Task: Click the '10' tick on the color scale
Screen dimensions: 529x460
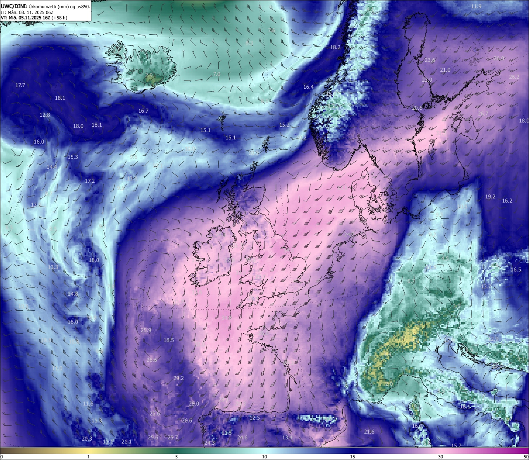Action: [x=264, y=457]
